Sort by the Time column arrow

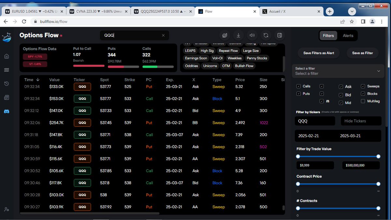38,80
